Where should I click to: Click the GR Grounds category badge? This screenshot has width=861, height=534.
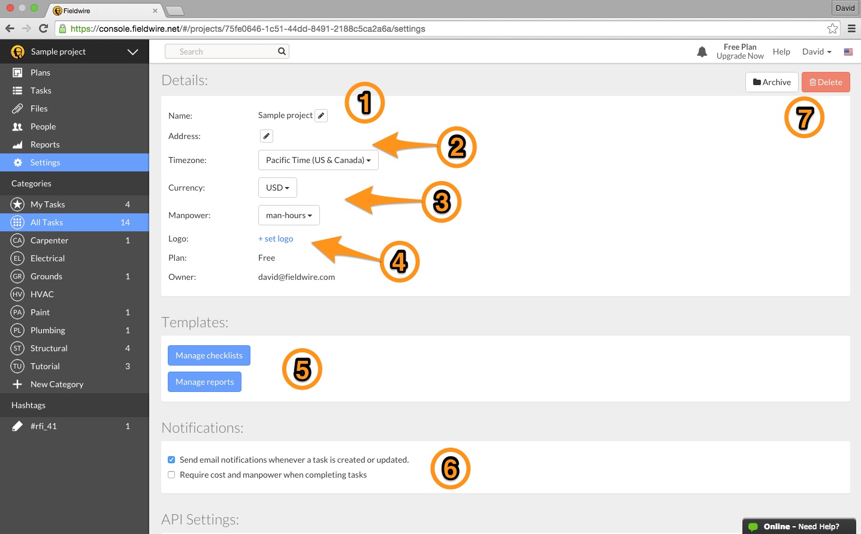[x=17, y=276]
